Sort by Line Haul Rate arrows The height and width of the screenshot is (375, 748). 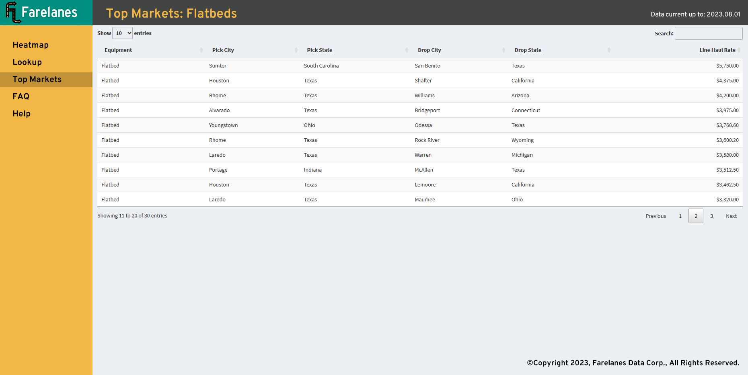739,50
